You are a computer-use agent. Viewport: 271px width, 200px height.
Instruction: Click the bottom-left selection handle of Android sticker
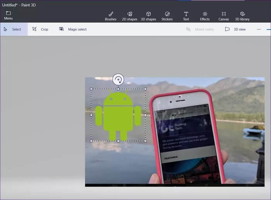pyautogui.click(x=91, y=141)
